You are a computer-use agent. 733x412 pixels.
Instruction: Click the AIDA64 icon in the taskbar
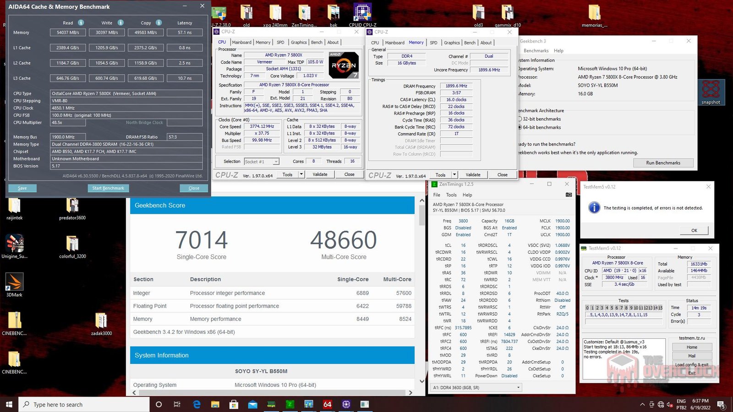[x=327, y=404]
